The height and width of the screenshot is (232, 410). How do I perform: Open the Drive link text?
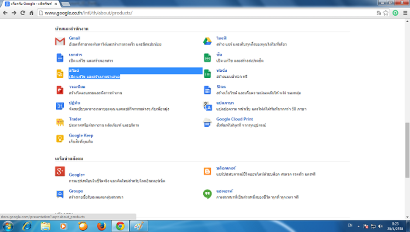pos(221,38)
